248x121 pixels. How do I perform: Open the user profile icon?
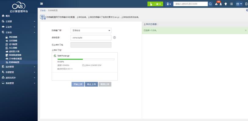point(221,4)
